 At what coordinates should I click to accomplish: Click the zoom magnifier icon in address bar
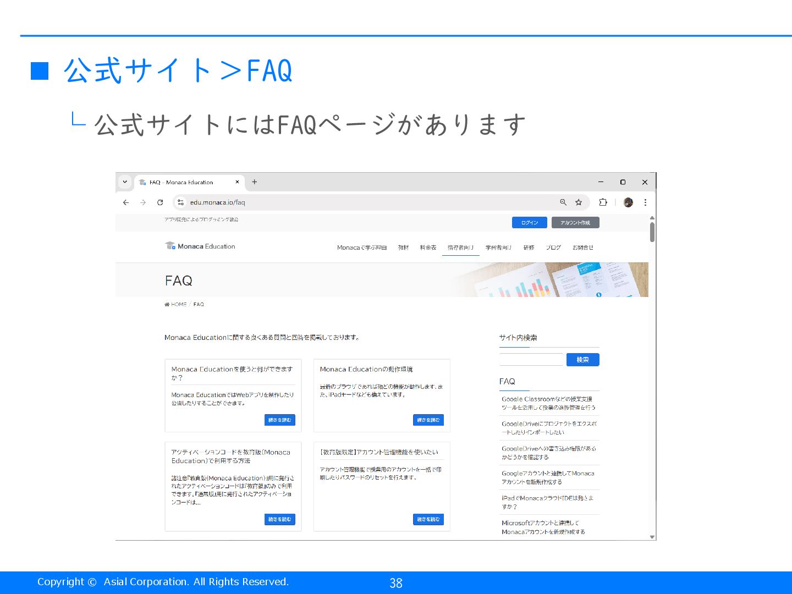click(x=563, y=202)
